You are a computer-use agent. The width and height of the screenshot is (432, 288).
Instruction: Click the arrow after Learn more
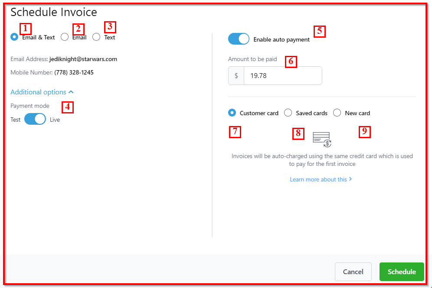point(350,179)
